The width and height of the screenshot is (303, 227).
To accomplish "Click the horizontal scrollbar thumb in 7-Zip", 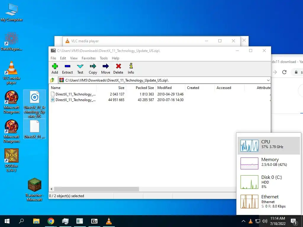I will point(97,189).
